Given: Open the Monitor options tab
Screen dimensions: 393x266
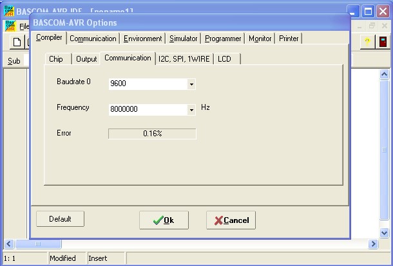Looking at the screenshot, I should (260, 39).
